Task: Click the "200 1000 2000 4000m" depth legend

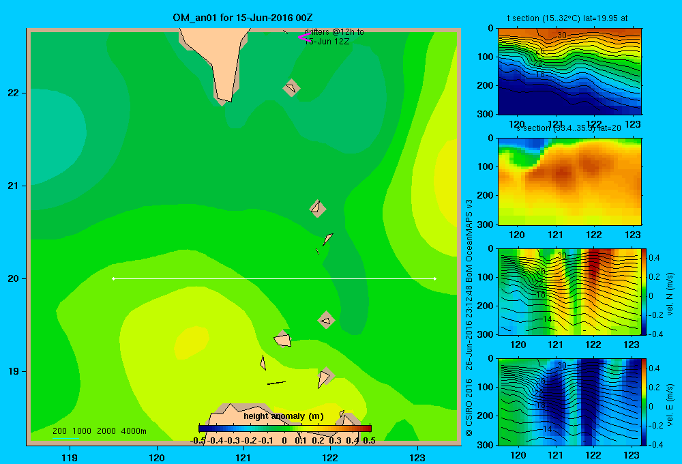Action: coord(99,431)
